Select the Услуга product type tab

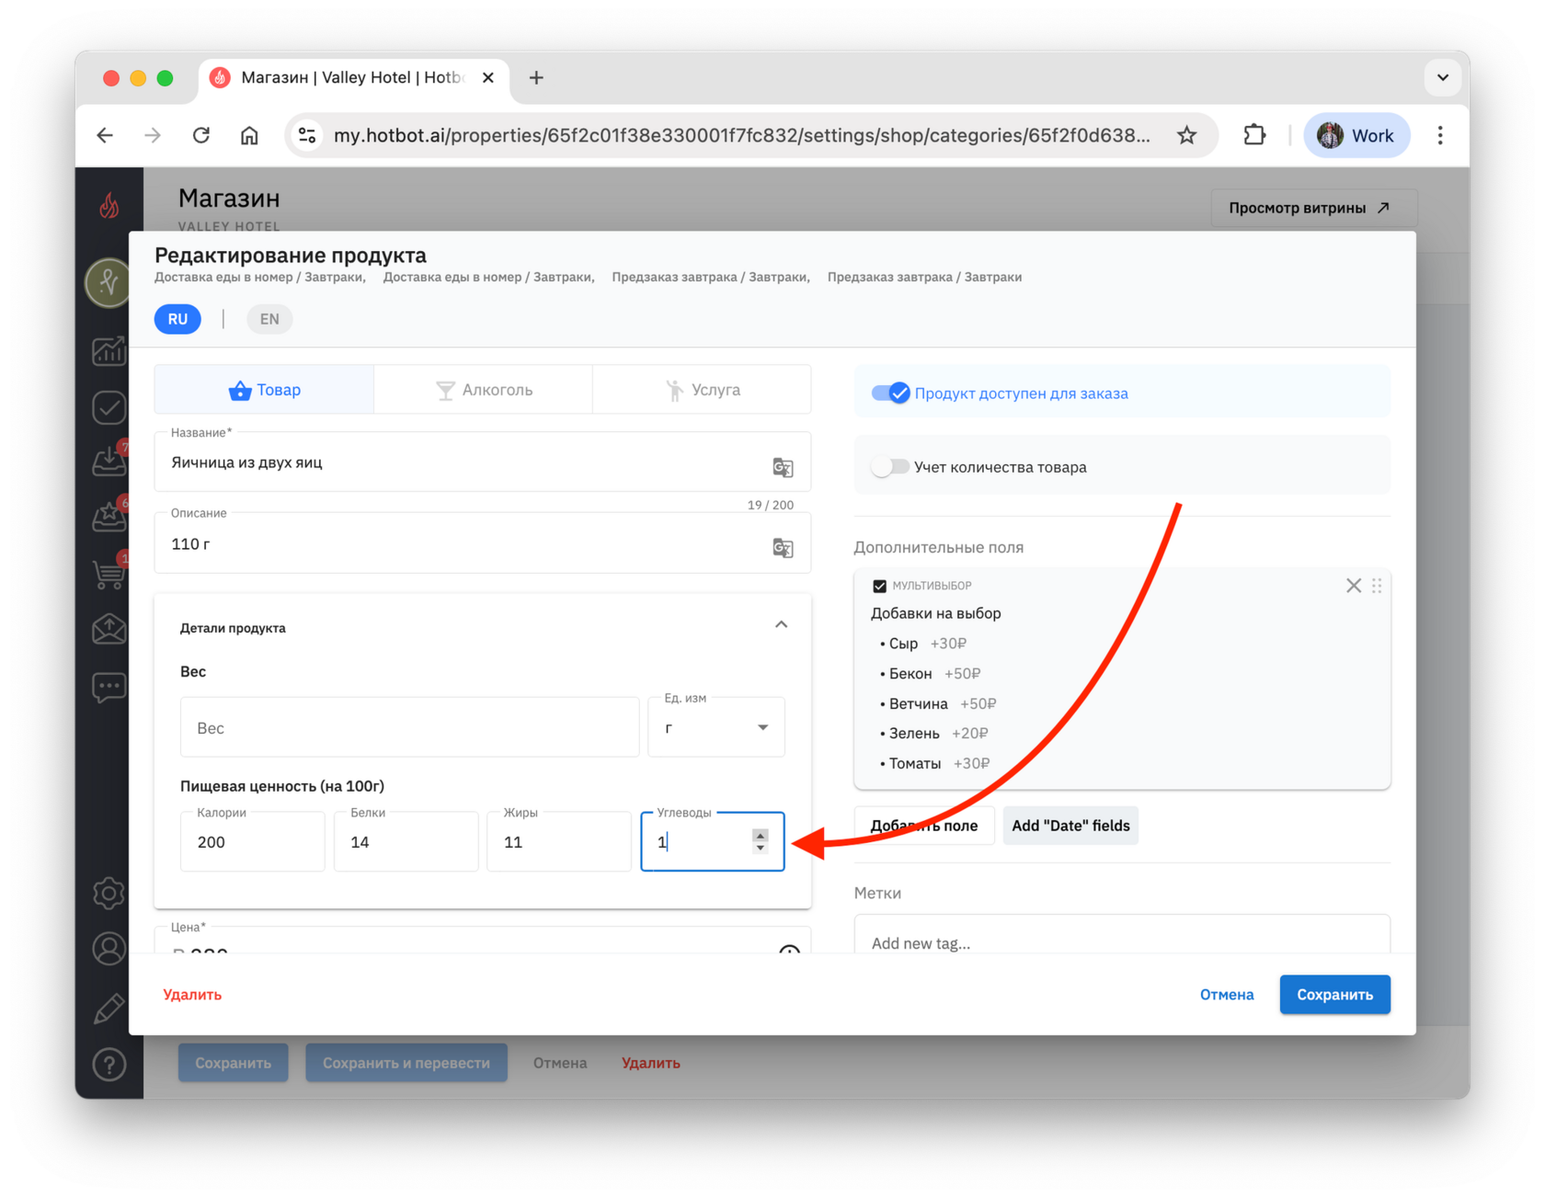click(703, 390)
